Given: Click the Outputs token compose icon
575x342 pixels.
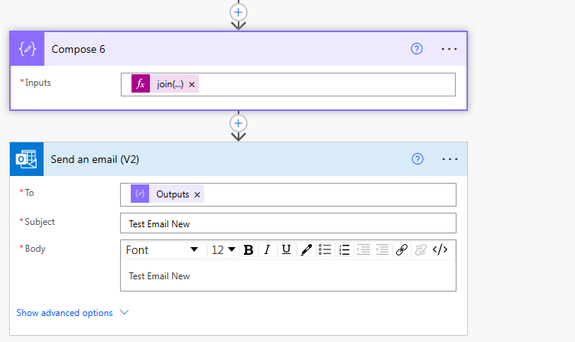Looking at the screenshot, I should (x=140, y=194).
